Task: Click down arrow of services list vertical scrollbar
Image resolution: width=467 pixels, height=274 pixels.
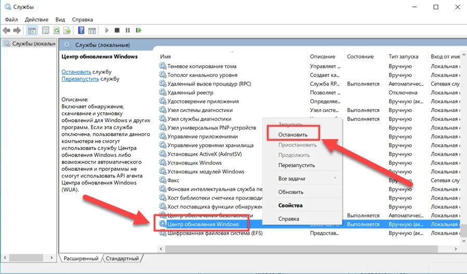Action: (x=464, y=241)
